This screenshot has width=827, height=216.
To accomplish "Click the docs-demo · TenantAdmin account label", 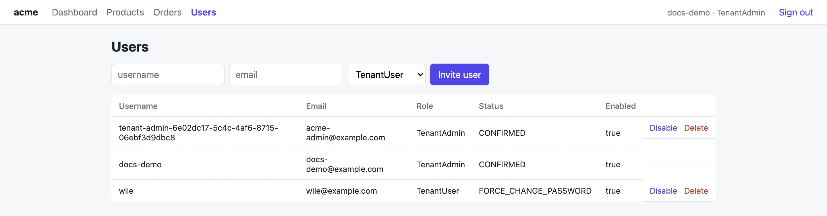I will pos(716,13).
